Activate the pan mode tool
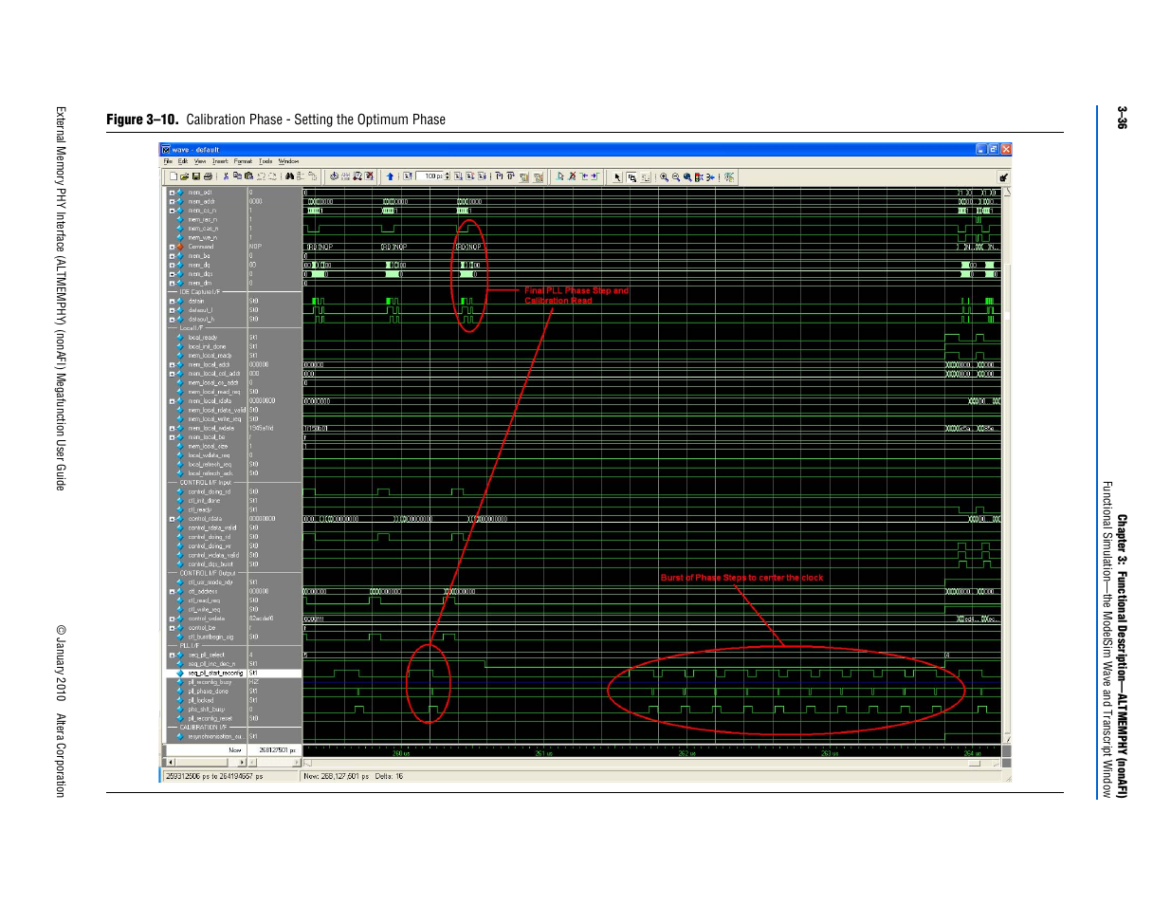The height and width of the screenshot is (905, 1171). click(x=646, y=176)
